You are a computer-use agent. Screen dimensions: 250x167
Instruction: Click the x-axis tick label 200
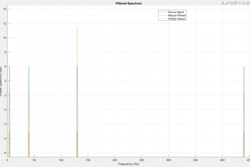[x=115, y=160]
